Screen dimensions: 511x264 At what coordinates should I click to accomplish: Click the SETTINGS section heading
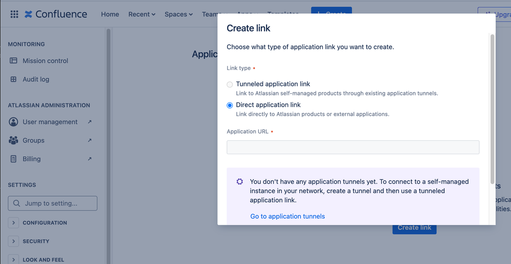22,185
